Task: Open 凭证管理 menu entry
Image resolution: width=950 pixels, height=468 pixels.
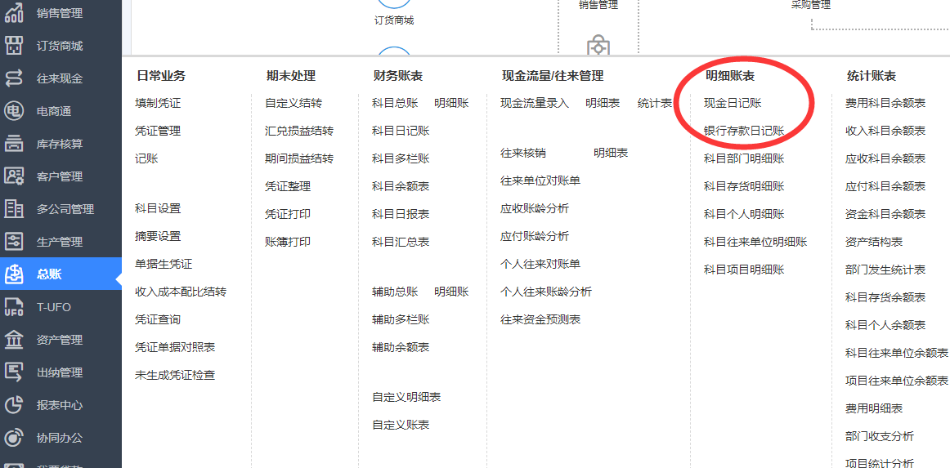Action: pyautogui.click(x=158, y=131)
